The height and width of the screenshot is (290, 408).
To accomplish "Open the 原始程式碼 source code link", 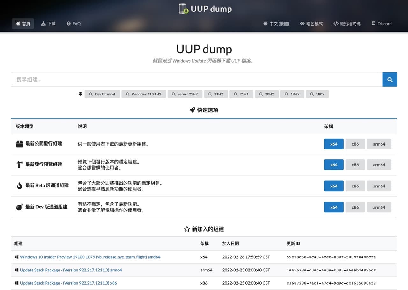I will [x=347, y=24].
